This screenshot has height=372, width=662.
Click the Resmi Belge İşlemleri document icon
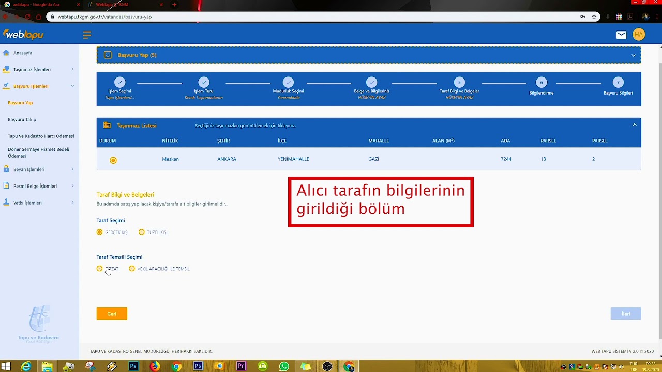click(x=6, y=185)
